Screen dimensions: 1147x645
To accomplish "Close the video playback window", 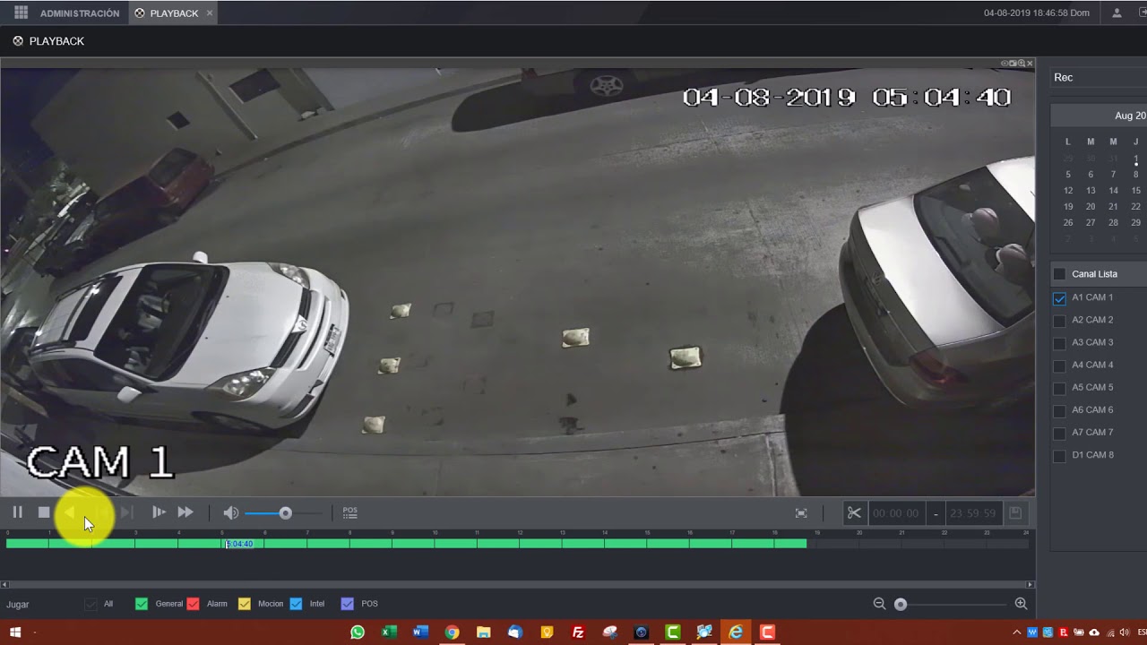I will (x=1030, y=64).
